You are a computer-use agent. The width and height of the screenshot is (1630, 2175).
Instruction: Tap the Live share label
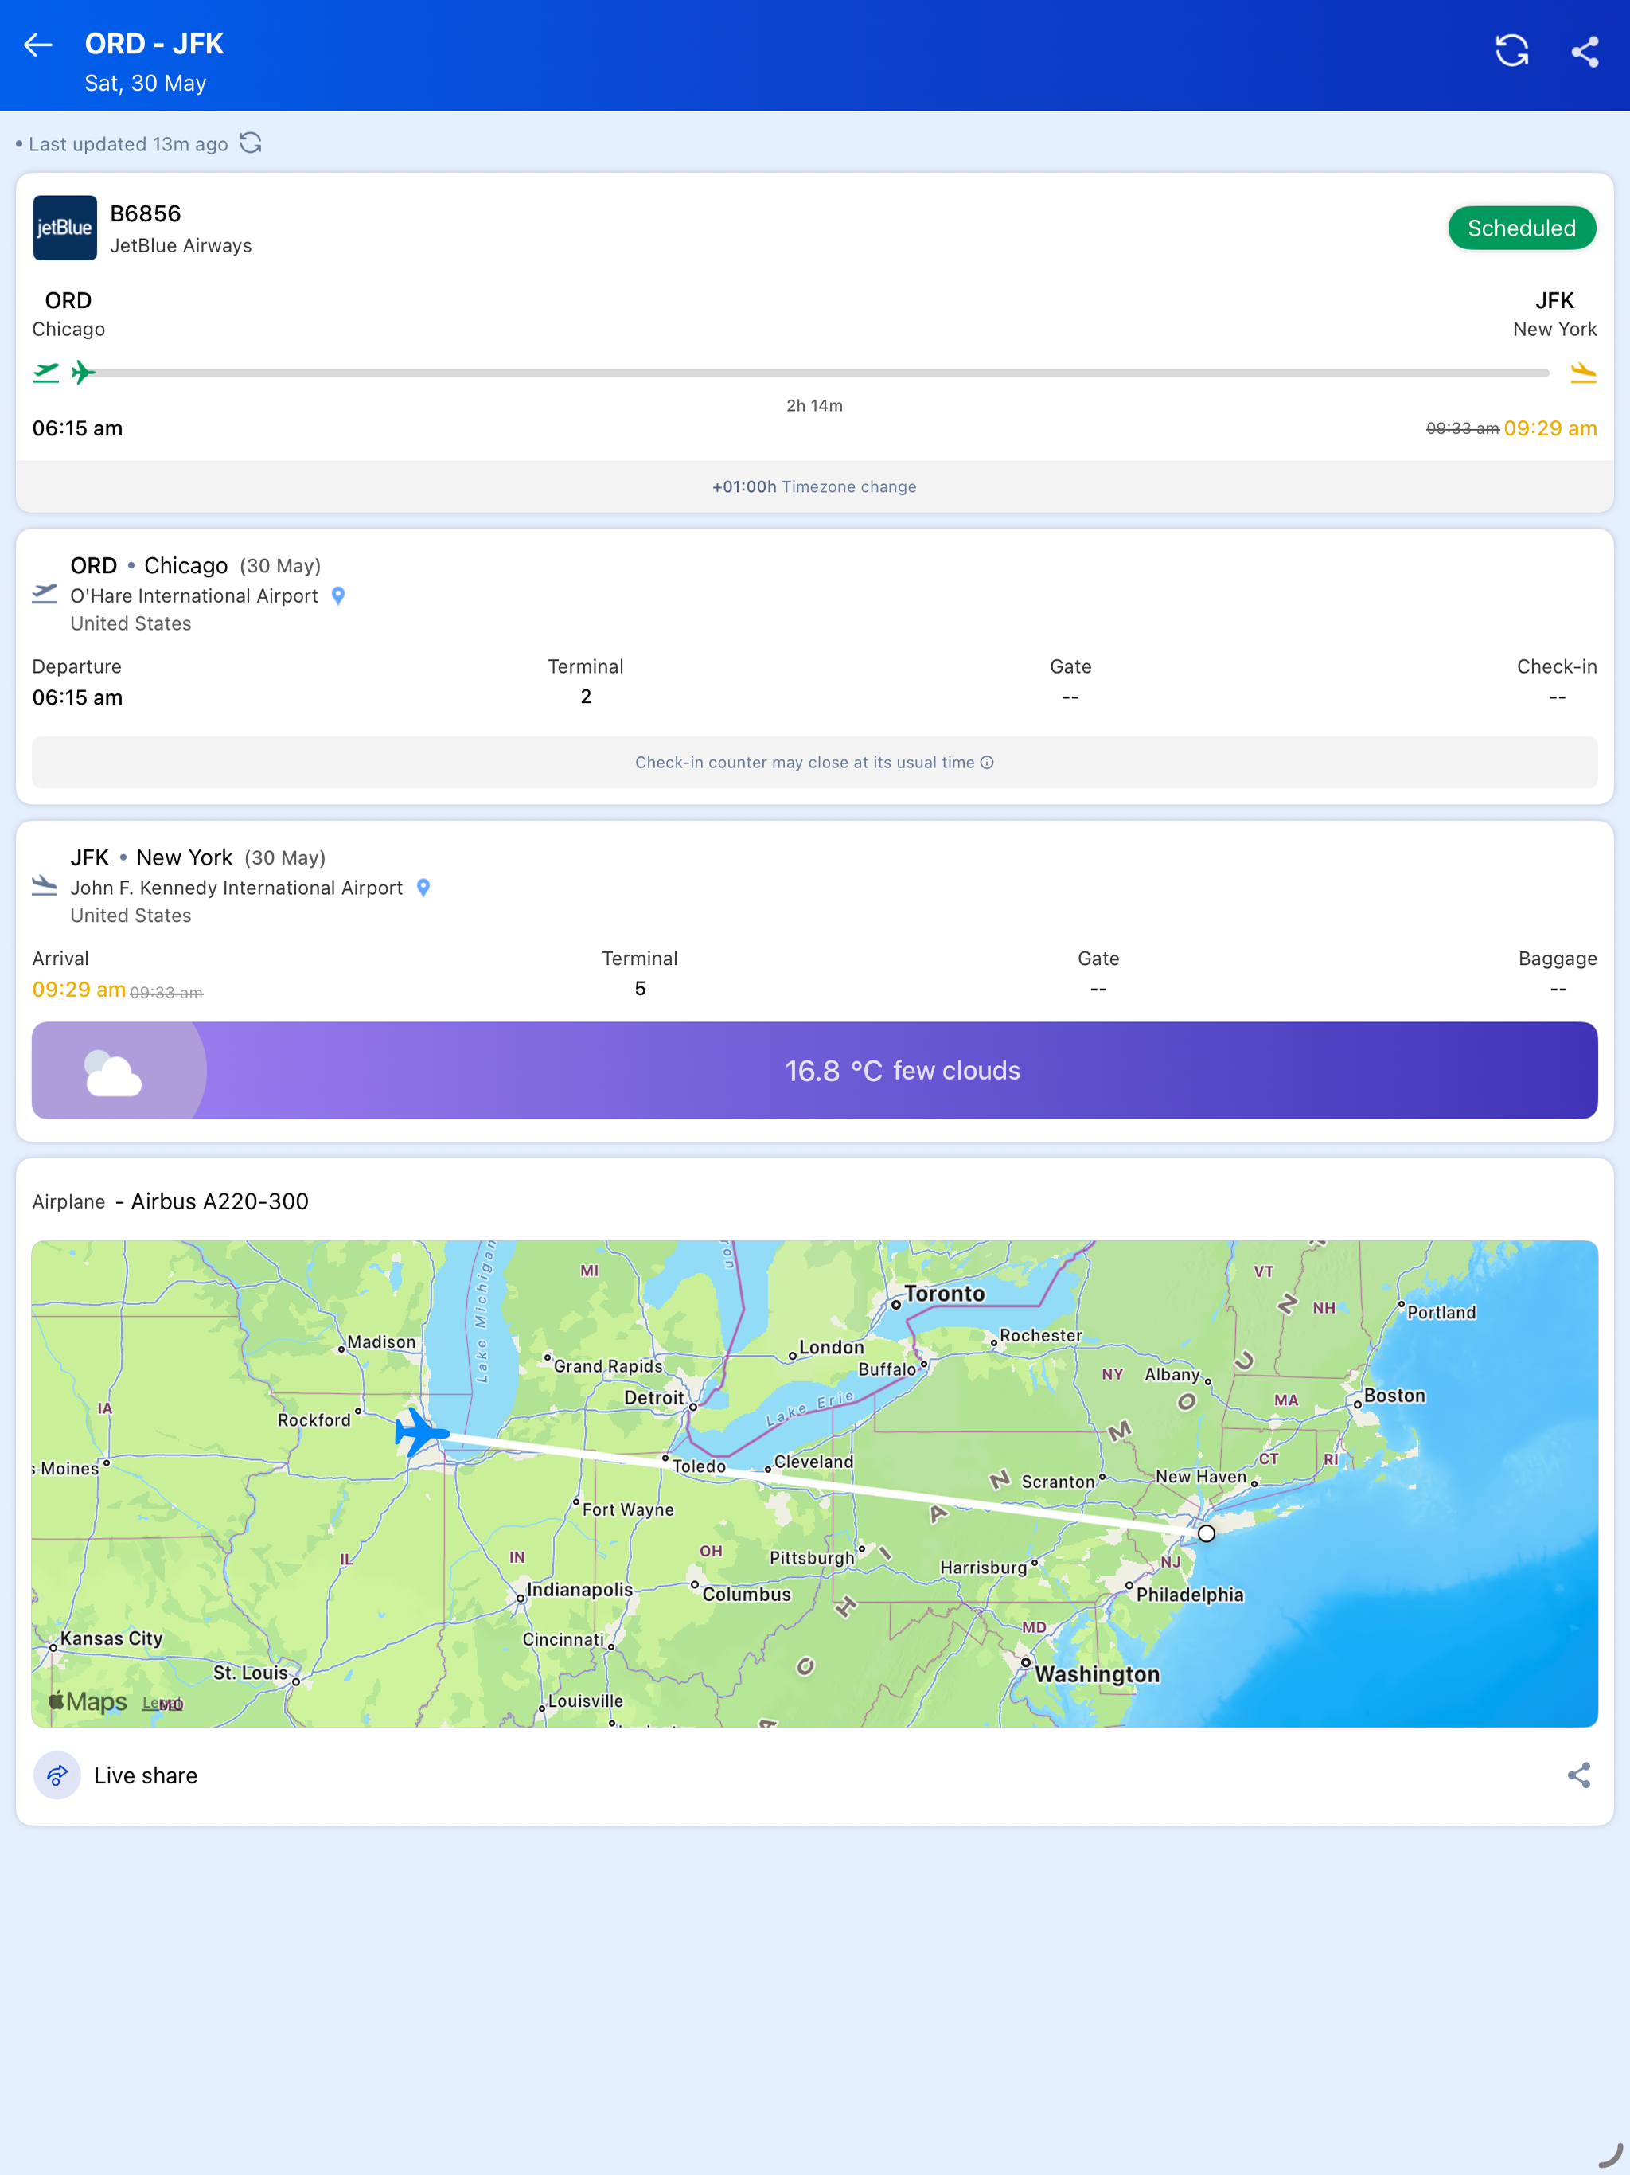(146, 1775)
